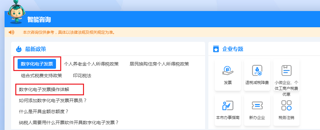
Task: Click the star icon beside 企业专题
Action: 216,49
